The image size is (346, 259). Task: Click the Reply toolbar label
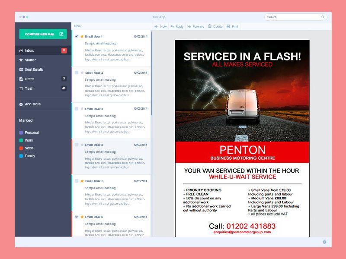click(x=179, y=26)
